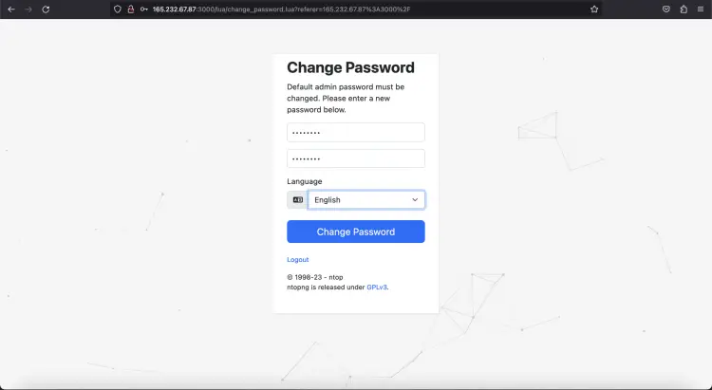Viewport: 712px width, 390px height.
Task: Open the browser extensions puzzle icon
Action: (x=684, y=9)
